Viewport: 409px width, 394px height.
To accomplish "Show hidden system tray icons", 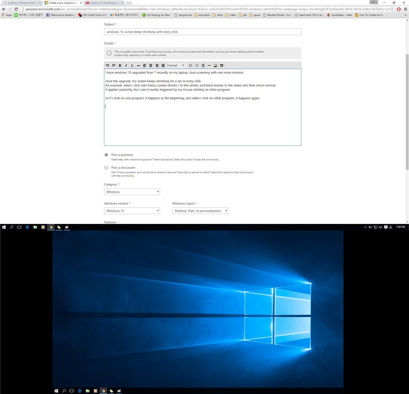I will [x=365, y=227].
